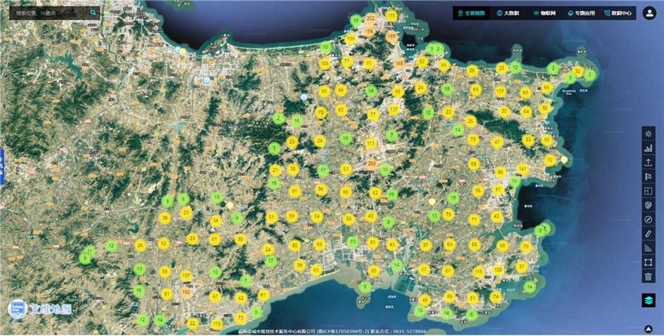
Task: Open the split-screen layout tool
Action: (648, 191)
